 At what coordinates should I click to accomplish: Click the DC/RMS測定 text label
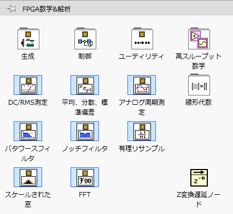click(28, 103)
